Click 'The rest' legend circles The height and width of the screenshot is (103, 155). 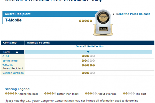129,93
